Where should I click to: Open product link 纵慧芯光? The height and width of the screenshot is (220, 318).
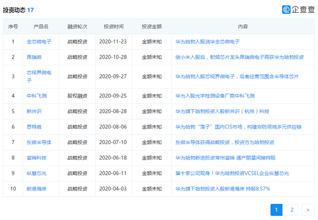point(37,173)
